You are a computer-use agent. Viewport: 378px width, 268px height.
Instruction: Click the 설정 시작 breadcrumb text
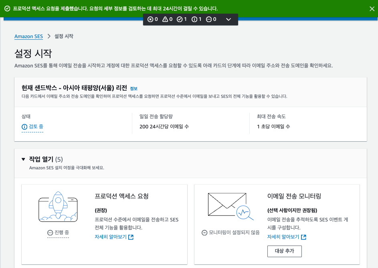(x=64, y=36)
